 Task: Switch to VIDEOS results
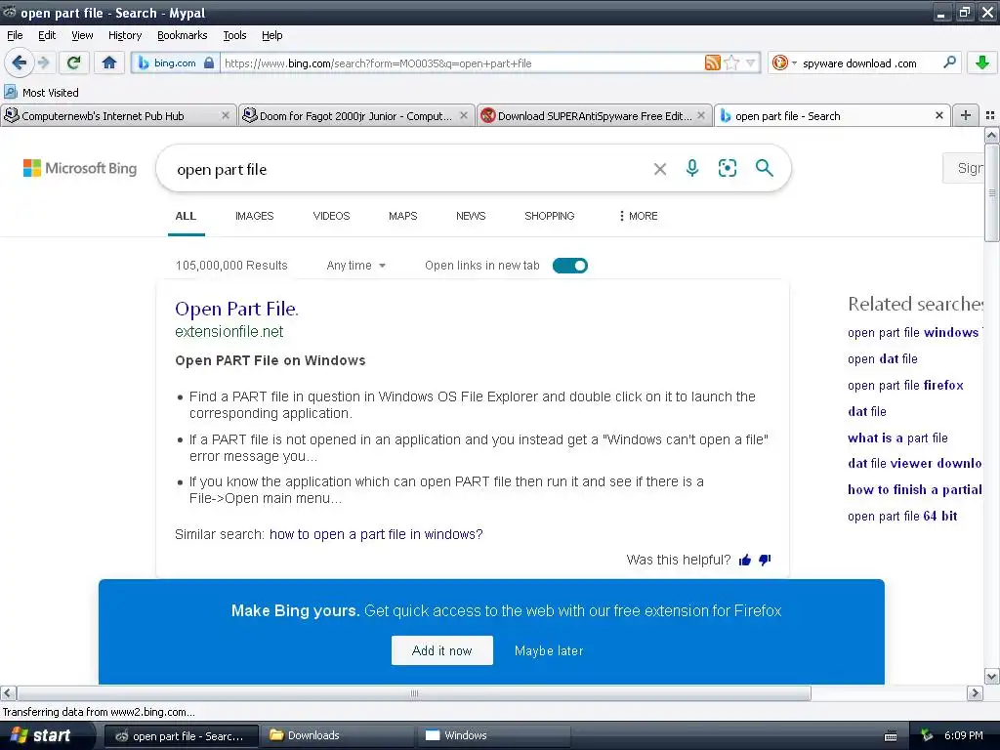[331, 216]
